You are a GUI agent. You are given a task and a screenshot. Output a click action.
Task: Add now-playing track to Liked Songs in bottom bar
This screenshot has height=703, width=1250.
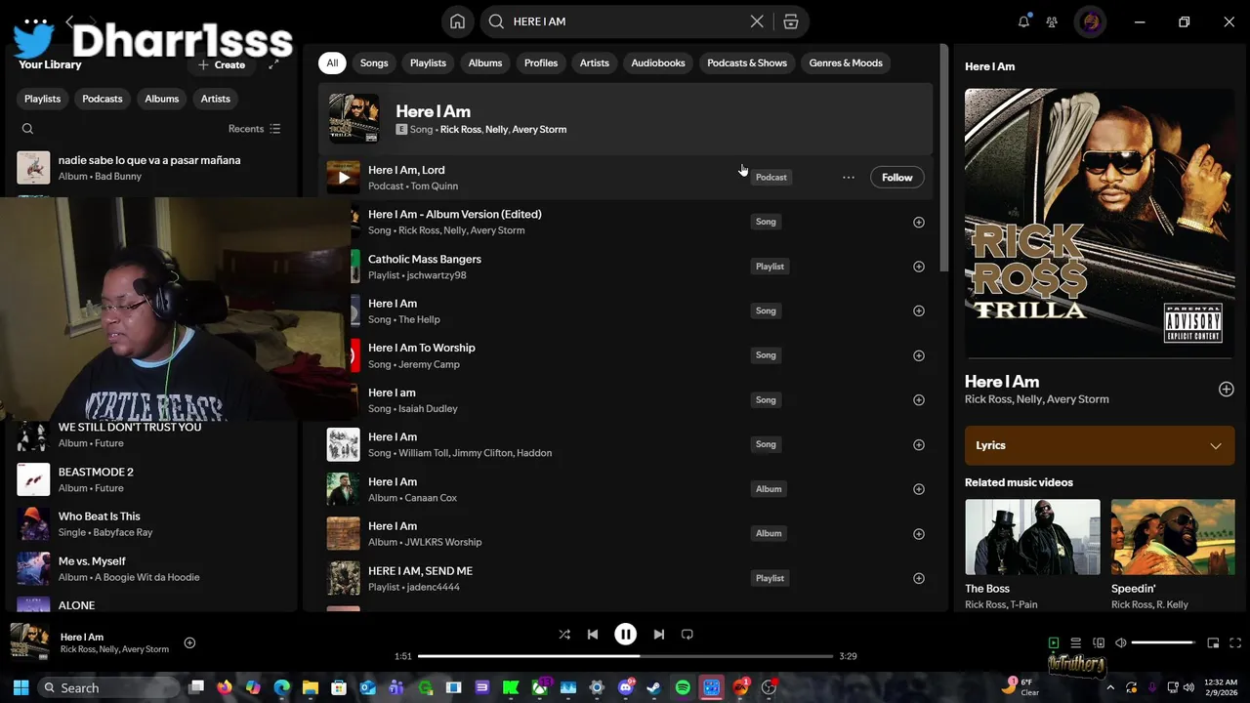coord(189,642)
